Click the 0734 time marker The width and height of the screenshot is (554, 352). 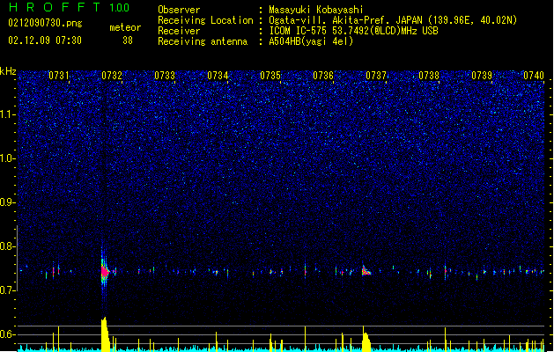point(218,76)
